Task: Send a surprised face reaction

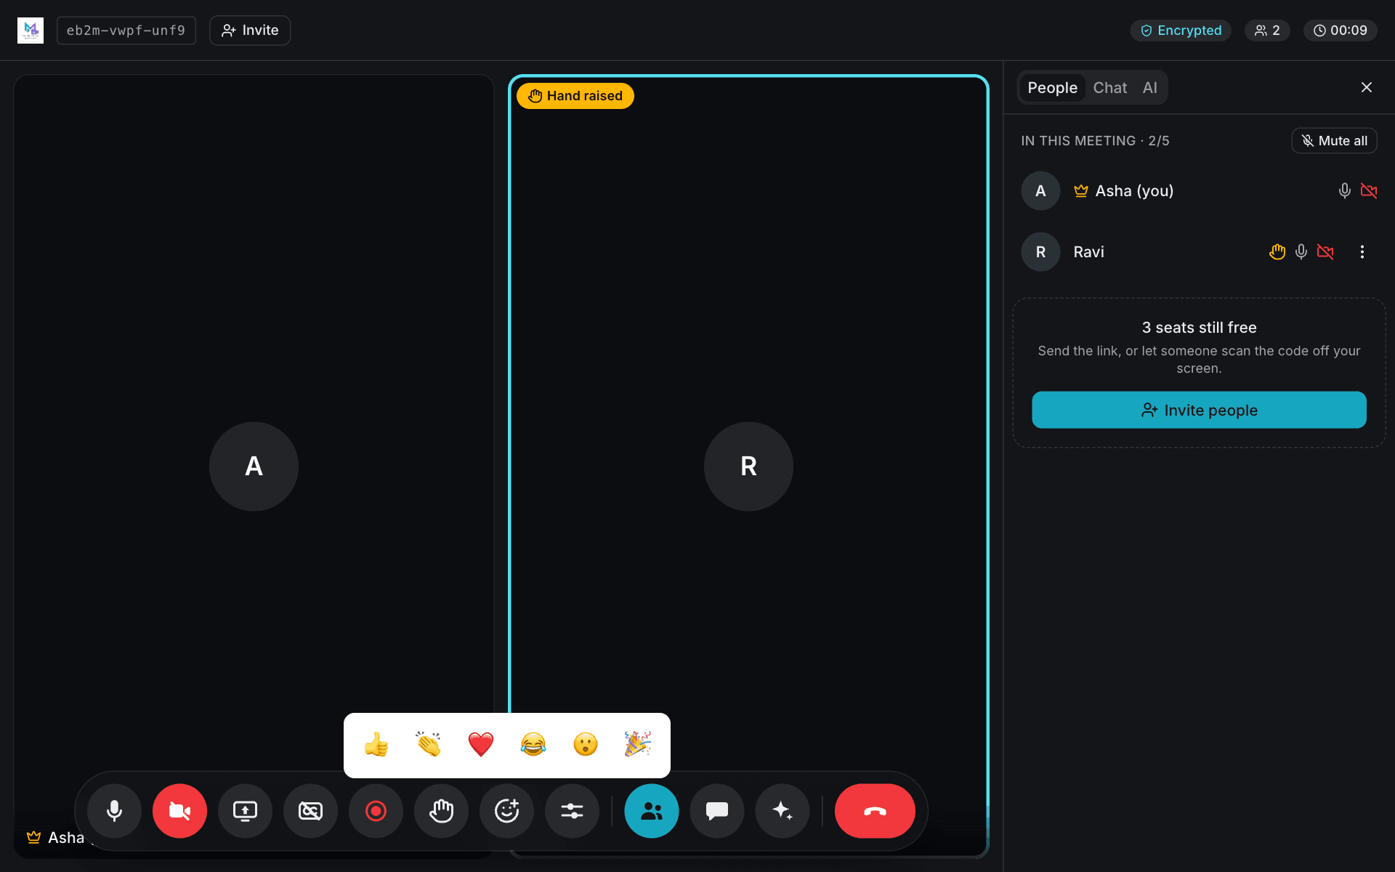Action: [586, 745]
